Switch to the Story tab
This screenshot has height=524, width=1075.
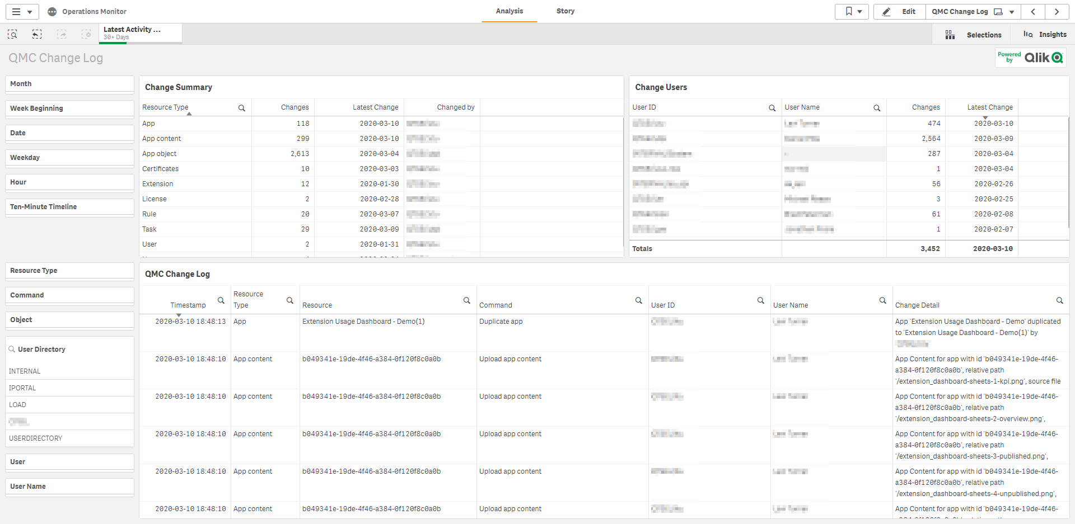[x=565, y=11]
